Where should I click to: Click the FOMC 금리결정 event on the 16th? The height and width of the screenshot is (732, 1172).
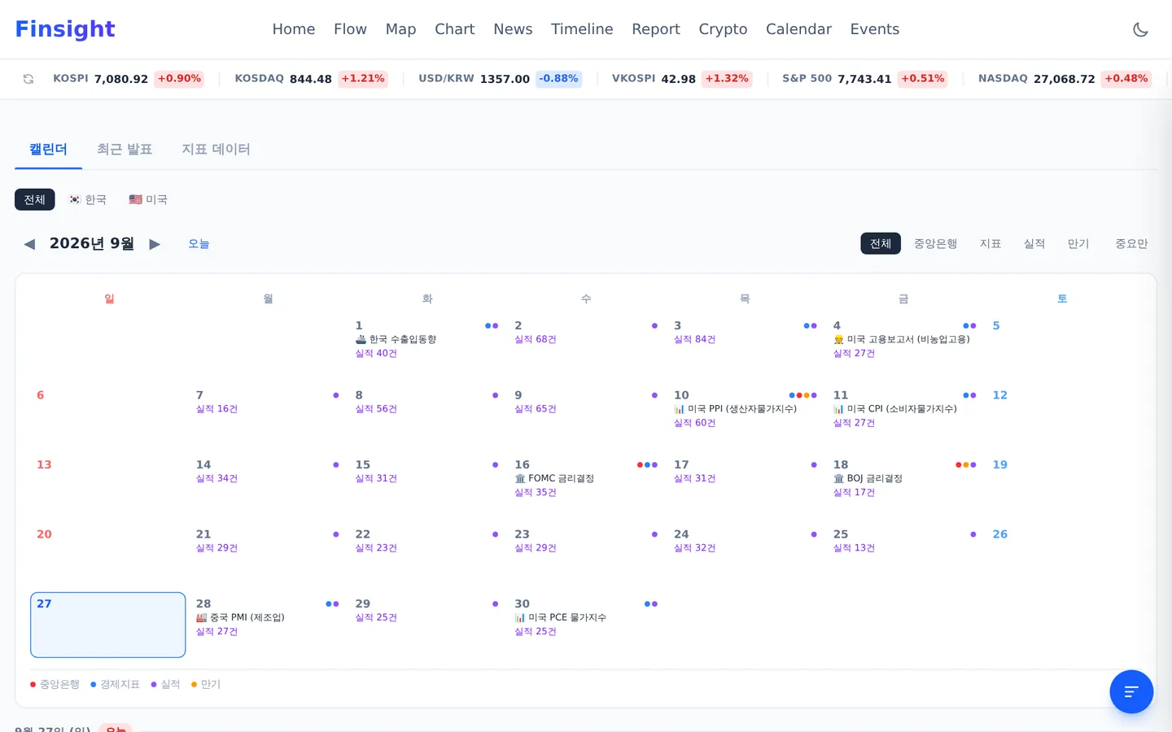coord(554,479)
